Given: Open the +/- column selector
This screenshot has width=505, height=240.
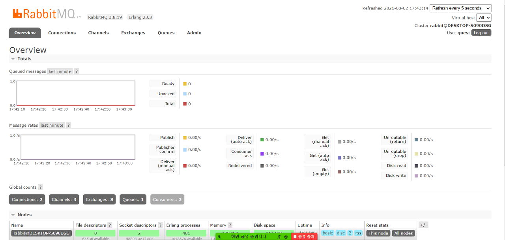Looking at the screenshot, I should (x=423, y=225).
